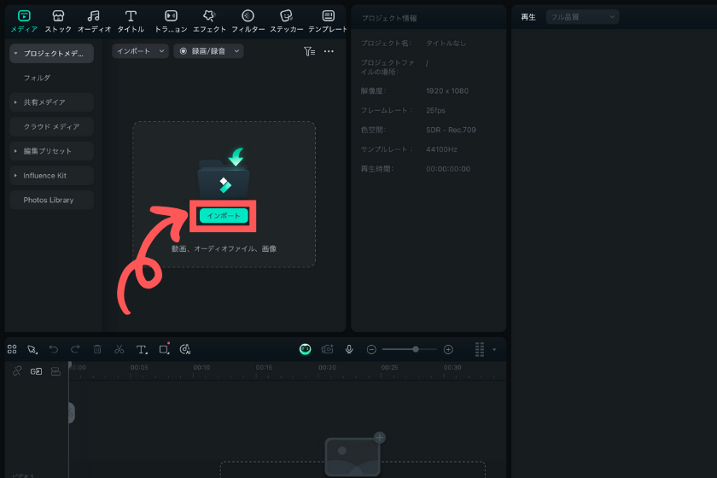Select the crop rectangle tool

[x=164, y=349]
